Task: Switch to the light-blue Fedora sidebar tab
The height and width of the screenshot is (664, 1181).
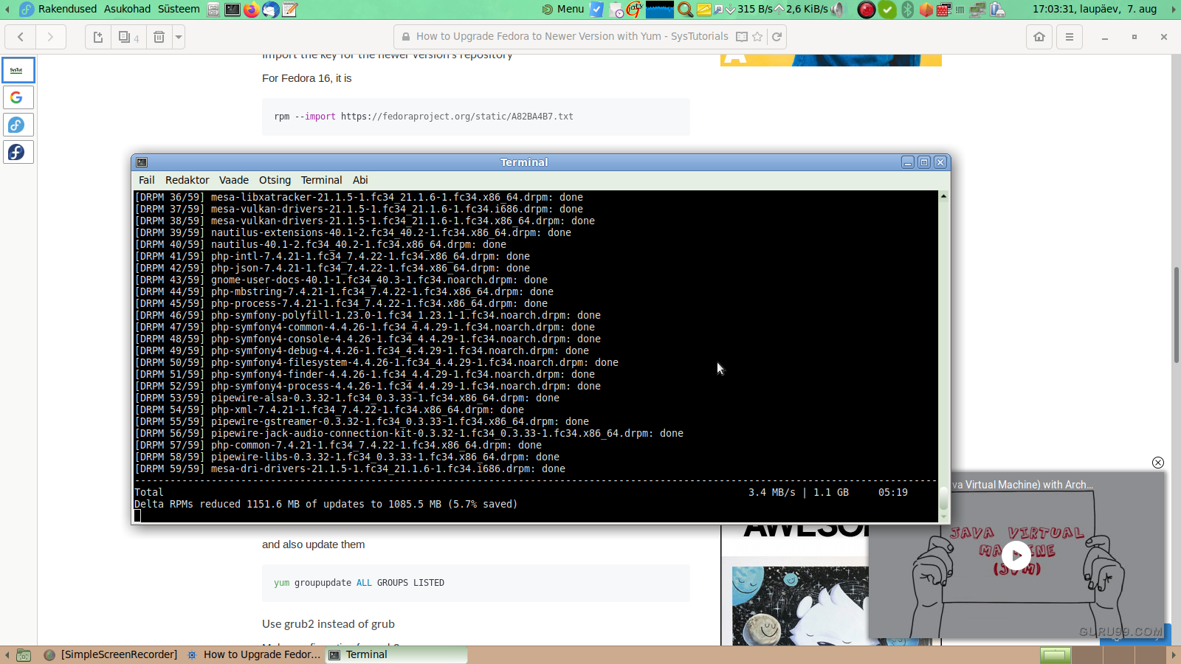Action: click(x=18, y=125)
